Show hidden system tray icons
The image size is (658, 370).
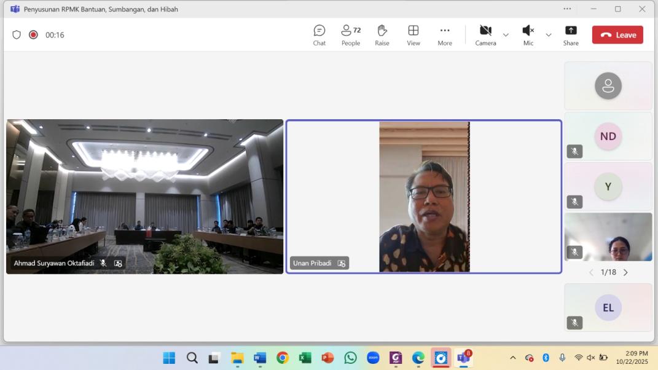coord(513,358)
